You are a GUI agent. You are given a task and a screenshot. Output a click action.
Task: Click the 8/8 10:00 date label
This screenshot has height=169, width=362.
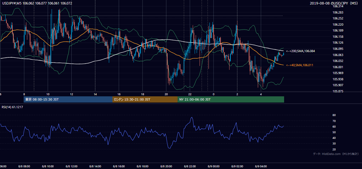click(48, 166)
